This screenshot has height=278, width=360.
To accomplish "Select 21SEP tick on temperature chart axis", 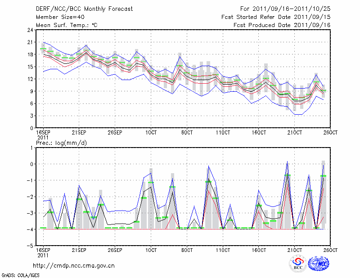I will pyautogui.click(x=79, y=132).
